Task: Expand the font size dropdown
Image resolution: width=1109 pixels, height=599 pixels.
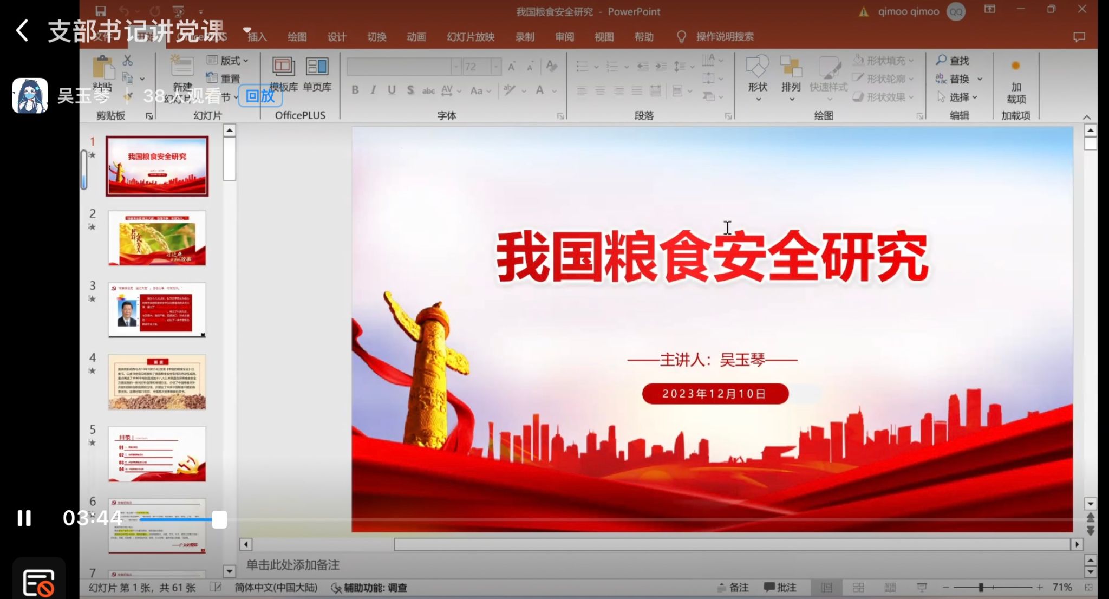Action: tap(495, 67)
